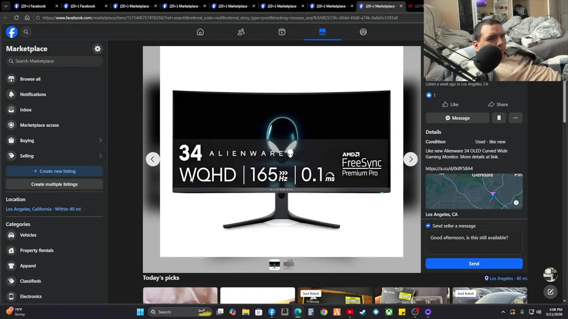Open Sticky Notes from the taskbar
This screenshot has width=568, height=319.
pos(402,312)
